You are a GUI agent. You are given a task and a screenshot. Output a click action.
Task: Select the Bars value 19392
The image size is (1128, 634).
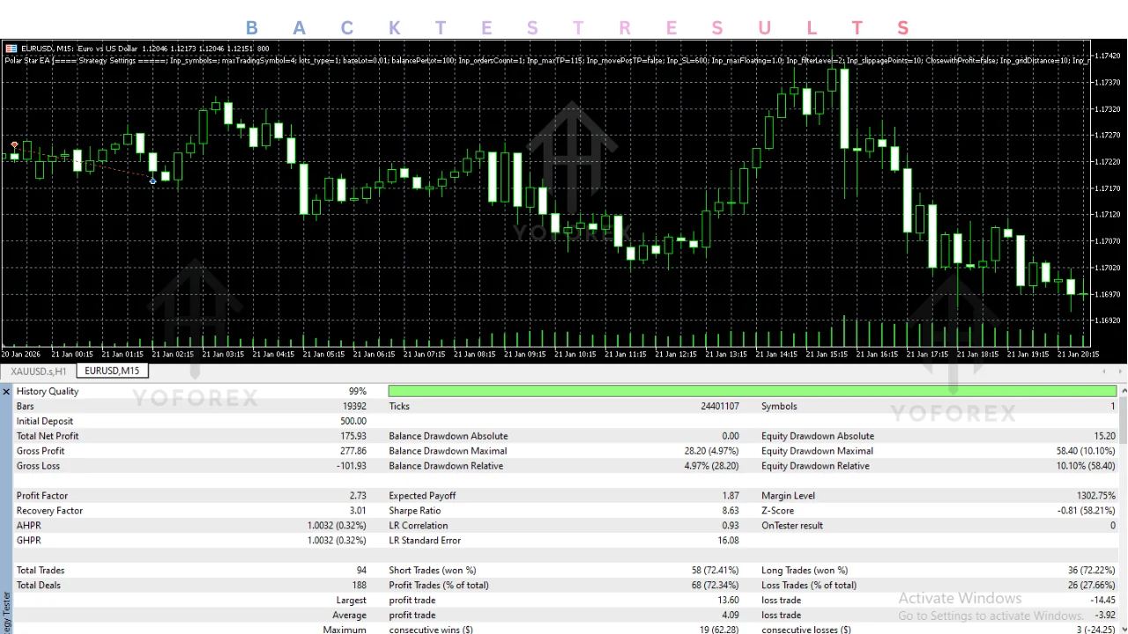[x=352, y=407]
